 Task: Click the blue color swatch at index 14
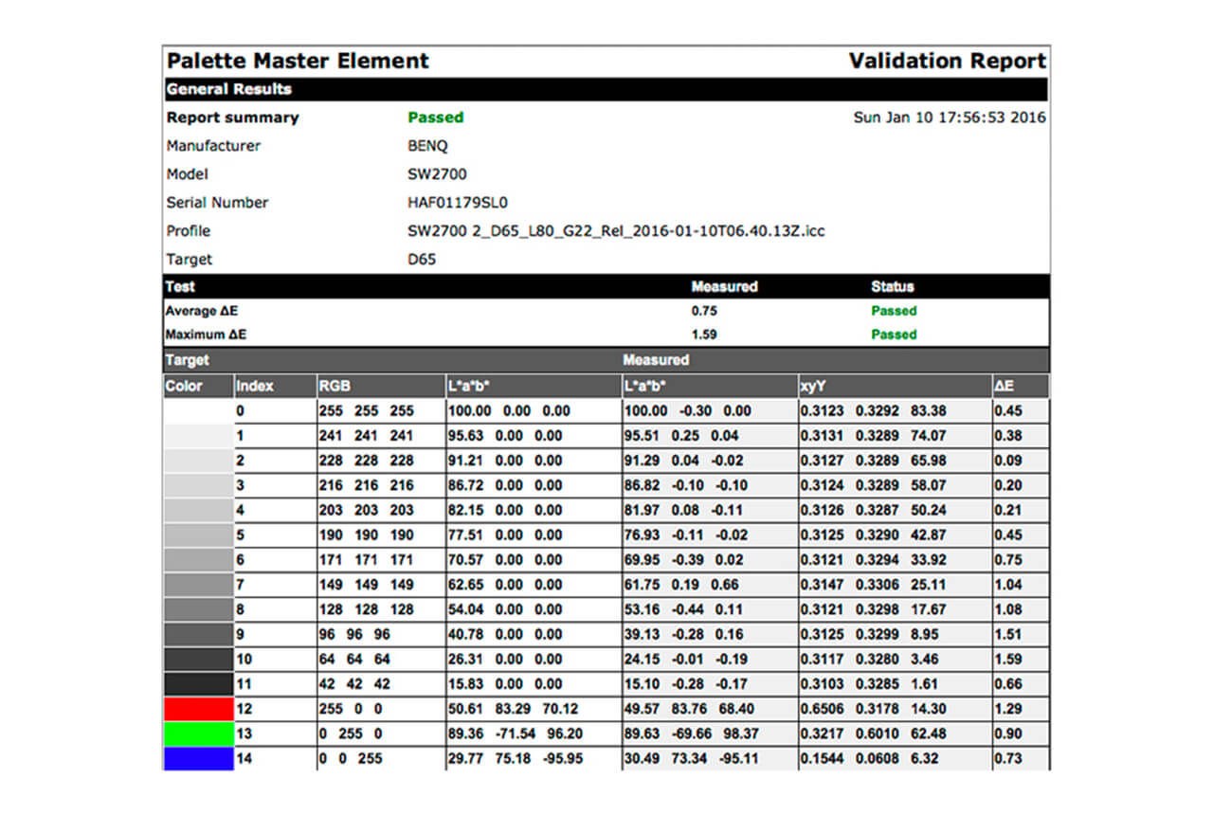click(x=198, y=758)
